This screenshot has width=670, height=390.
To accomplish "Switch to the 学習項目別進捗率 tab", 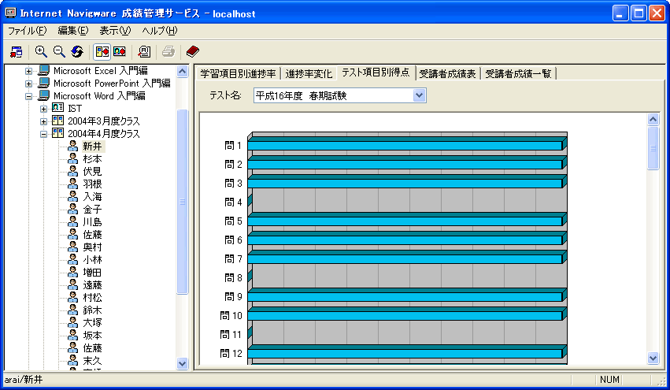I will click(x=238, y=74).
